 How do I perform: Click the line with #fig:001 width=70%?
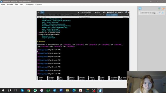(x=49, y=50)
